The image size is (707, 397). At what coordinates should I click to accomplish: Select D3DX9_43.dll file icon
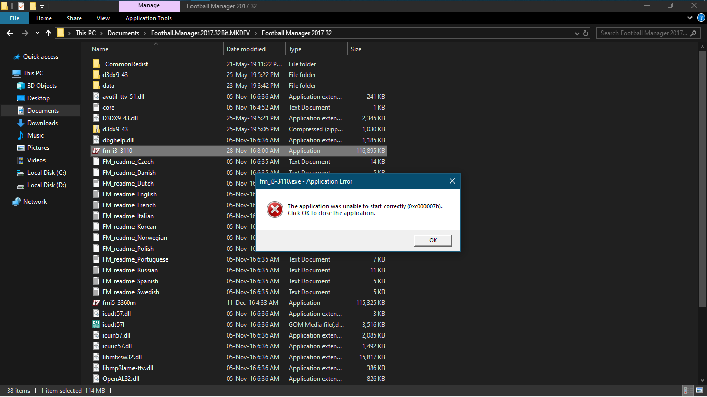(96, 118)
